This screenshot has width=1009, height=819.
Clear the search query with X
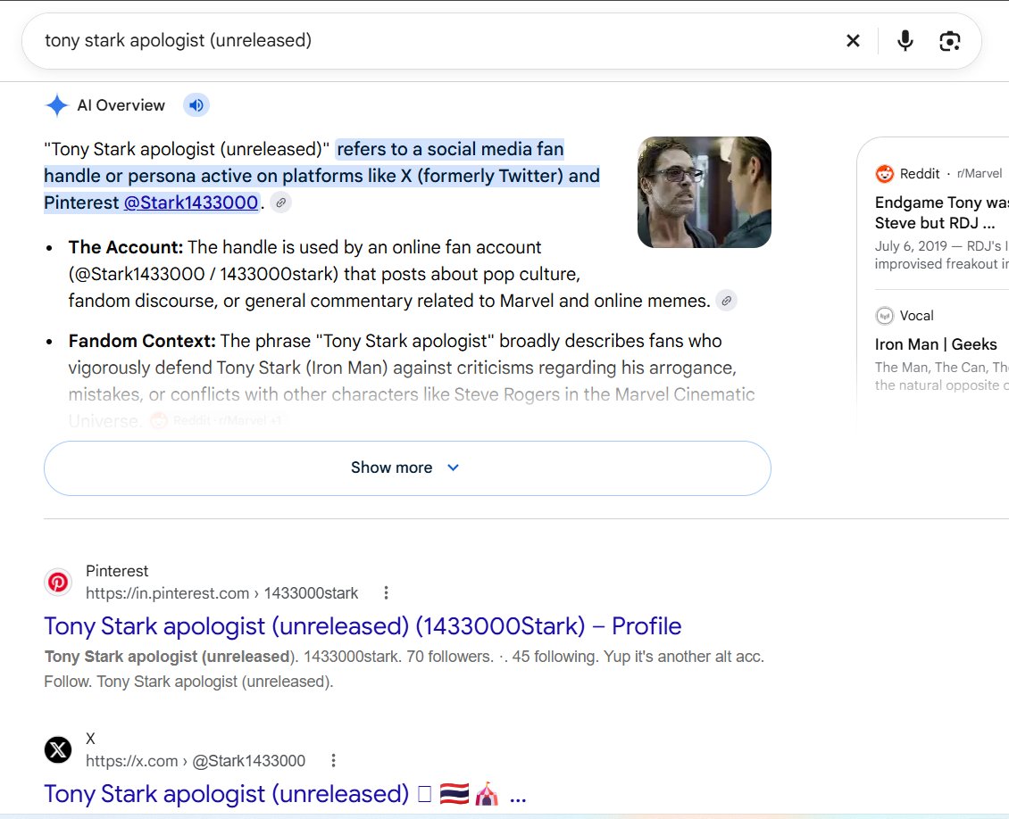pyautogui.click(x=853, y=40)
